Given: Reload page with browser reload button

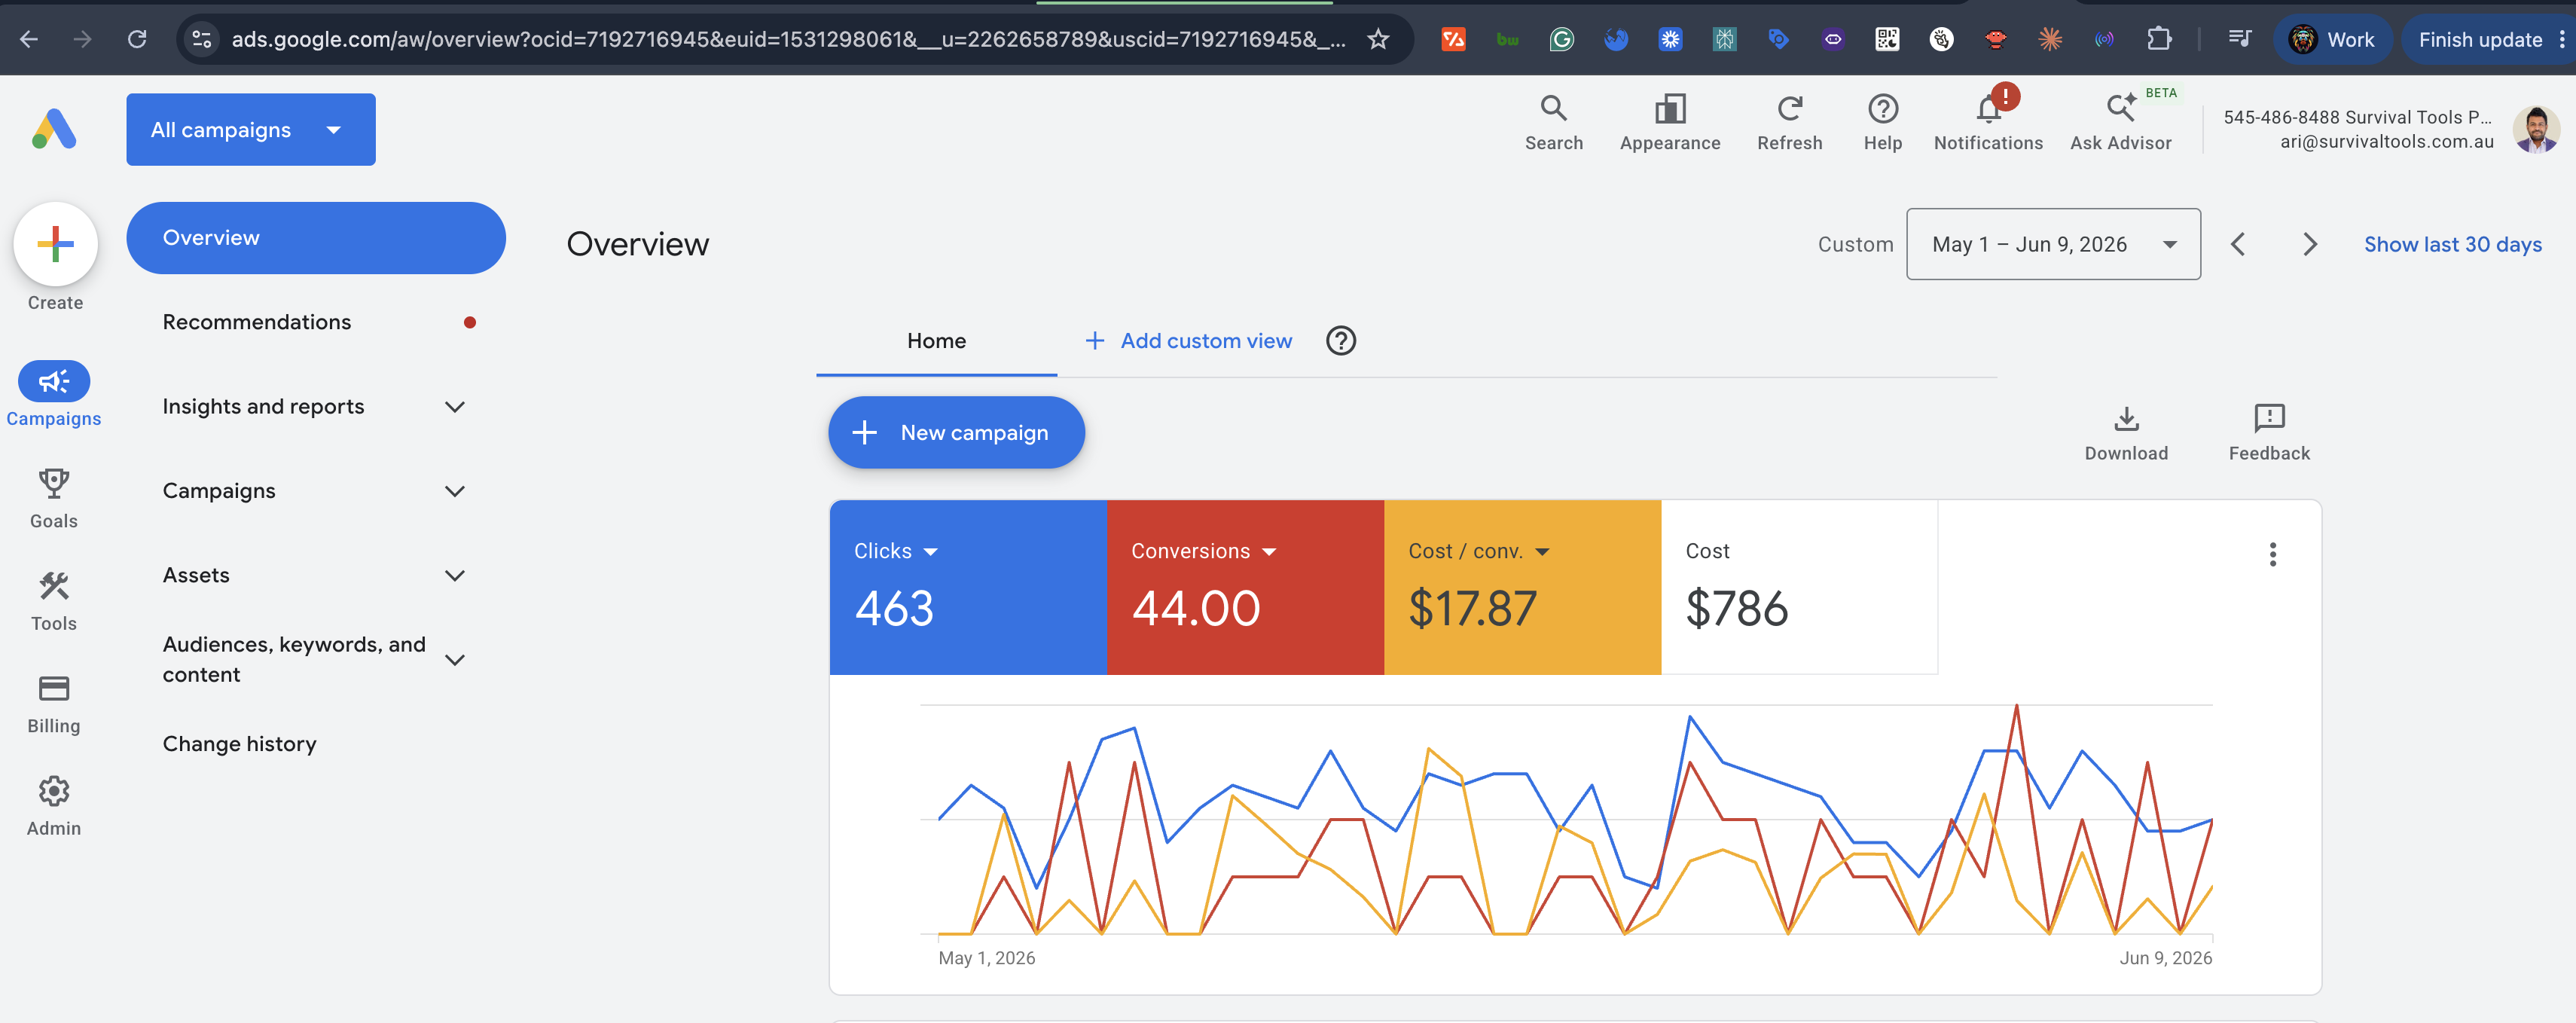Looking at the screenshot, I should coord(137,39).
